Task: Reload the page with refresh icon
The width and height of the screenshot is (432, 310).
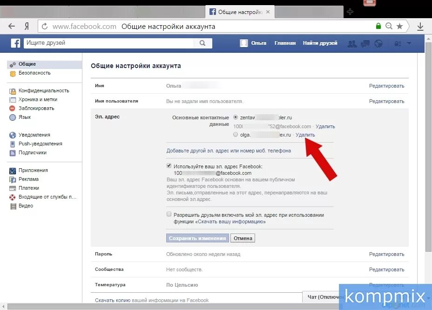Action: coord(45,27)
